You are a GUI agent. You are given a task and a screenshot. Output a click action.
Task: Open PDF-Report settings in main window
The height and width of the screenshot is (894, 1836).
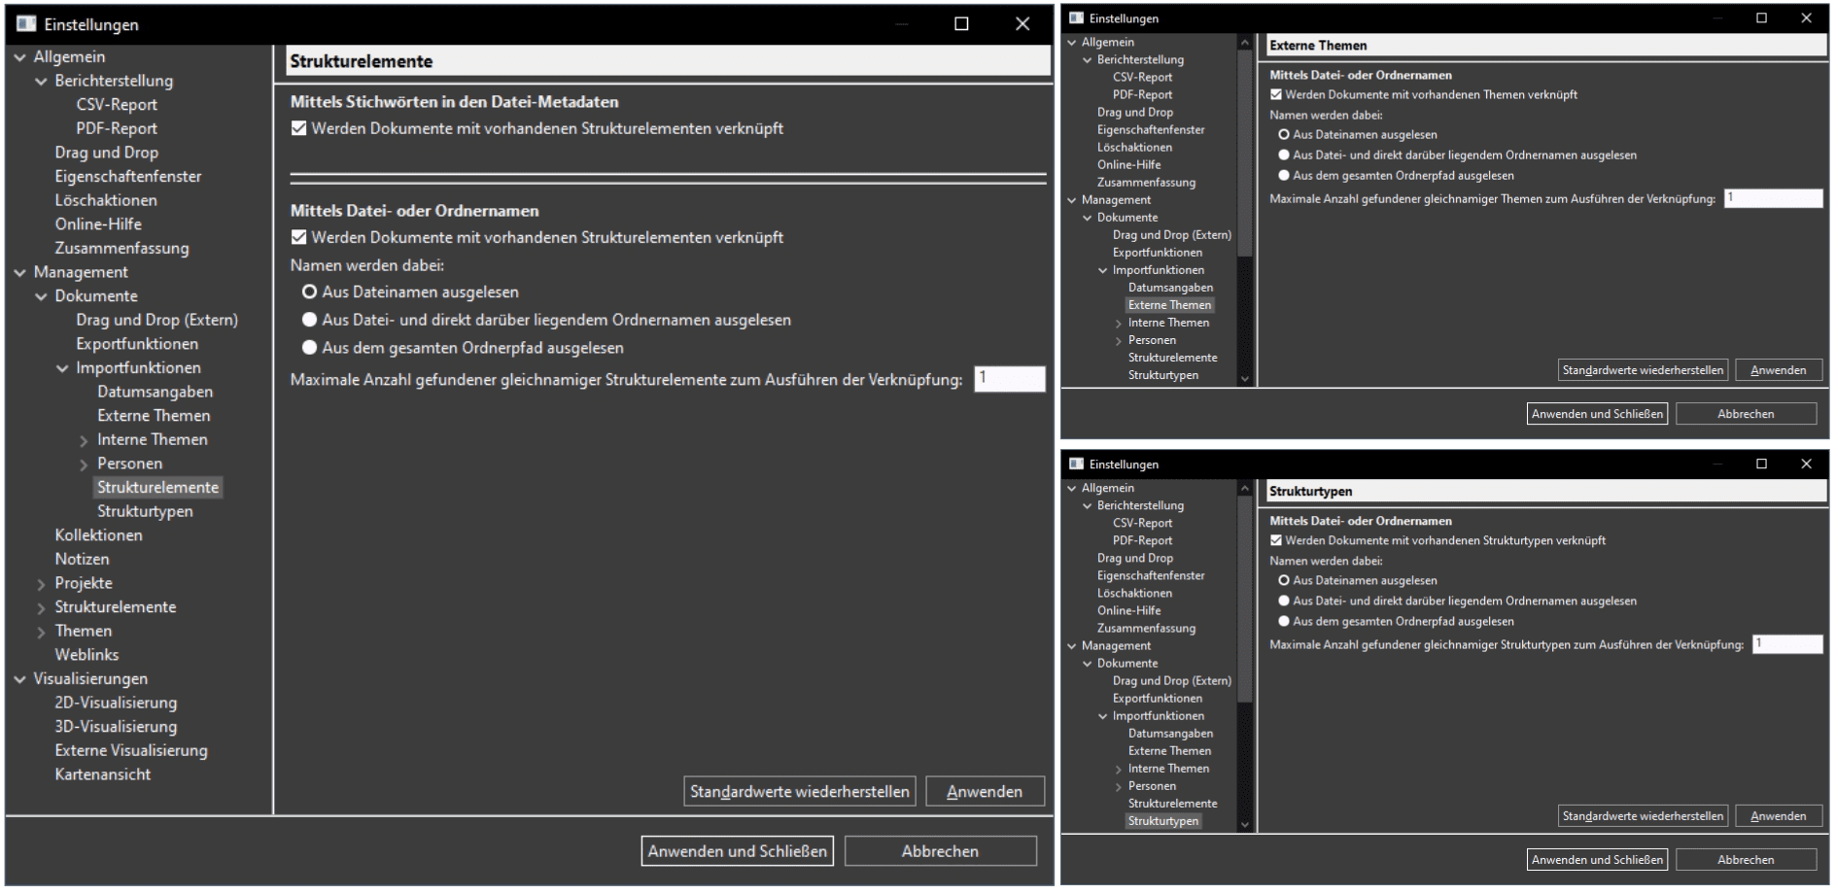117,128
